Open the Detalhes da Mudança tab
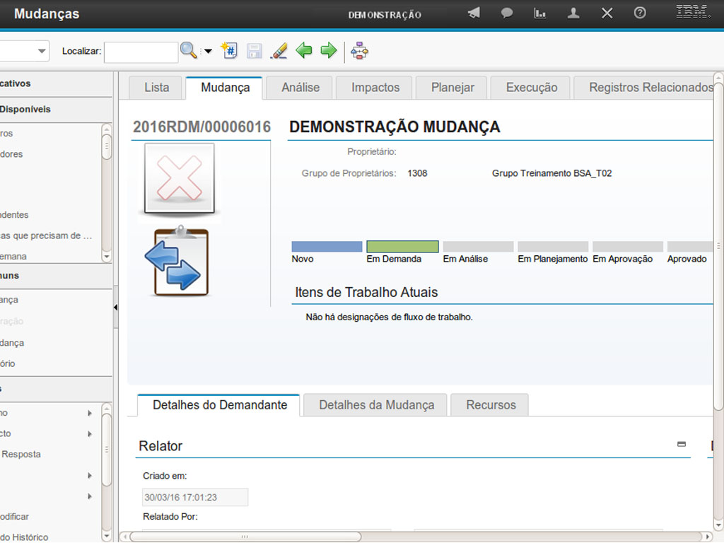Image resolution: width=724 pixels, height=543 pixels. click(x=376, y=405)
